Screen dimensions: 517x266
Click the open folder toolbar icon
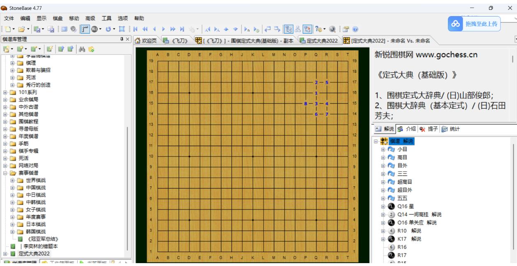[21, 29]
